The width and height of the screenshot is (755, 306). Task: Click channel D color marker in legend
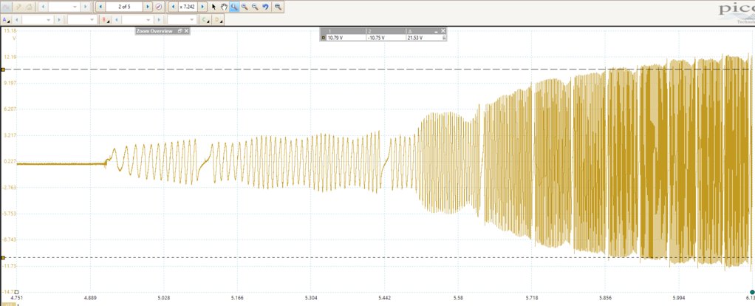(323, 38)
